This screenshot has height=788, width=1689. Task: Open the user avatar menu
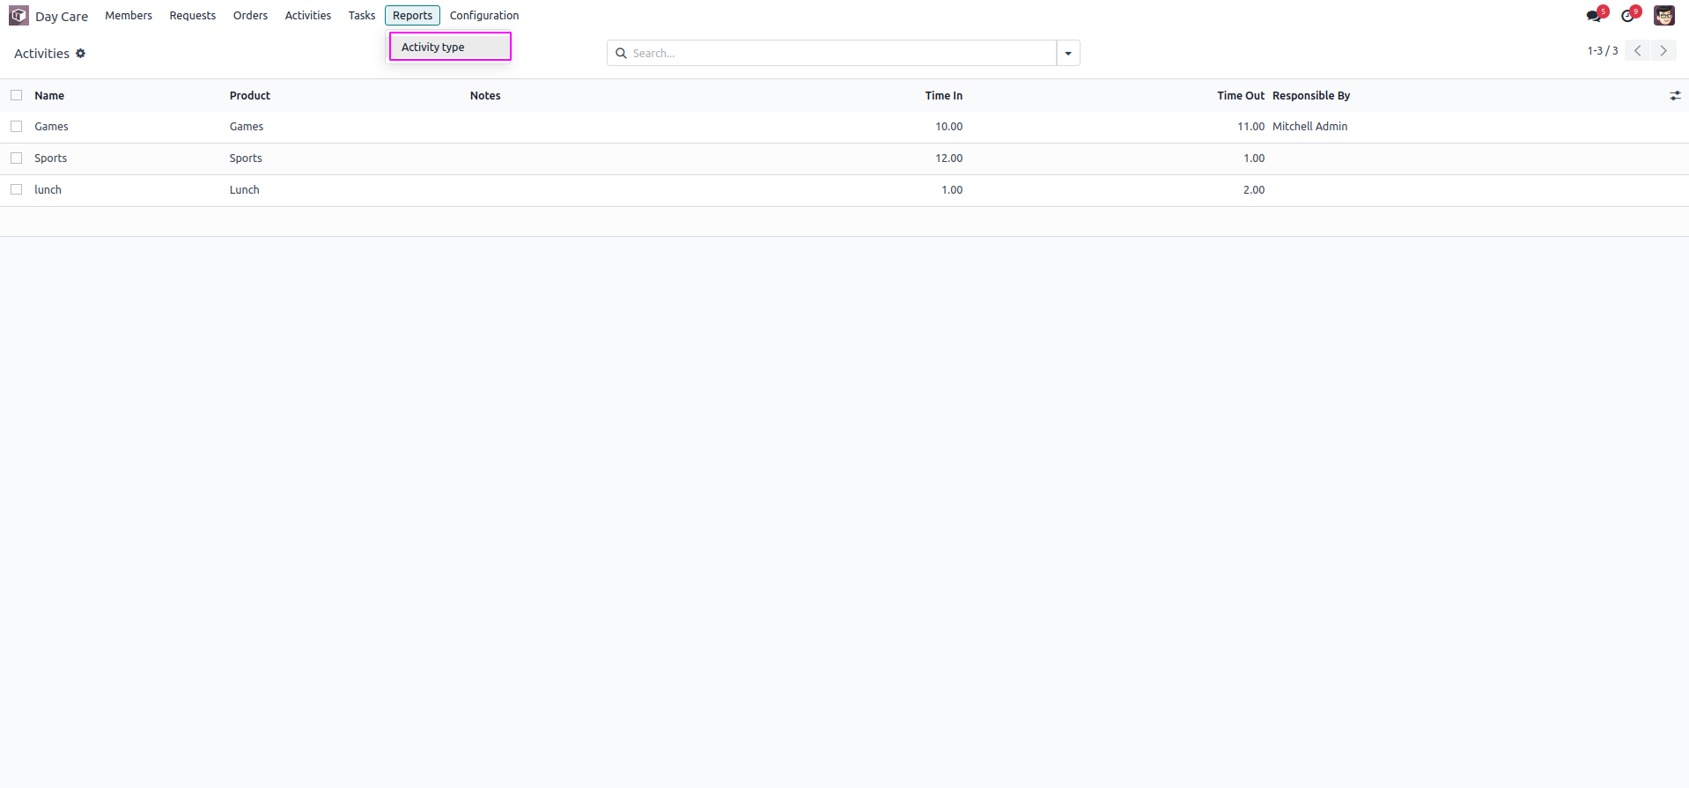1663,16
